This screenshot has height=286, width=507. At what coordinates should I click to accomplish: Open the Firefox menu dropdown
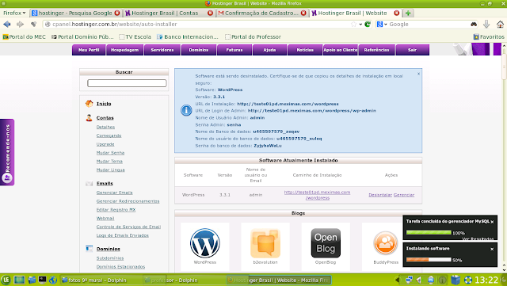pos(14,13)
